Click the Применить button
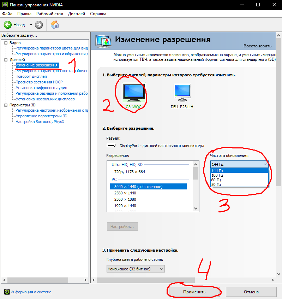The height and width of the screenshot is (299, 282). (x=194, y=292)
